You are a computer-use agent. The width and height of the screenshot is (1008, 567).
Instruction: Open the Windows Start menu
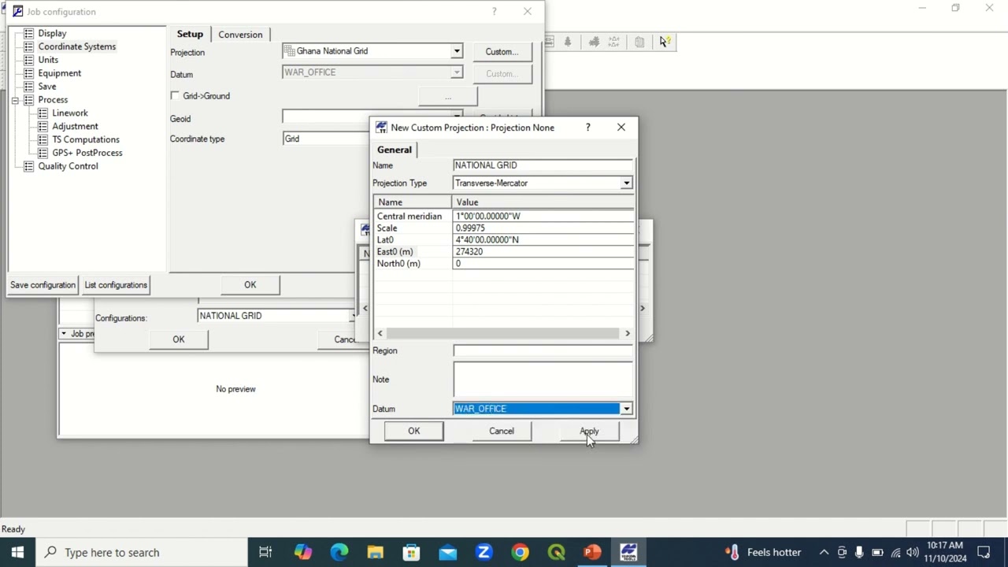[17, 552]
